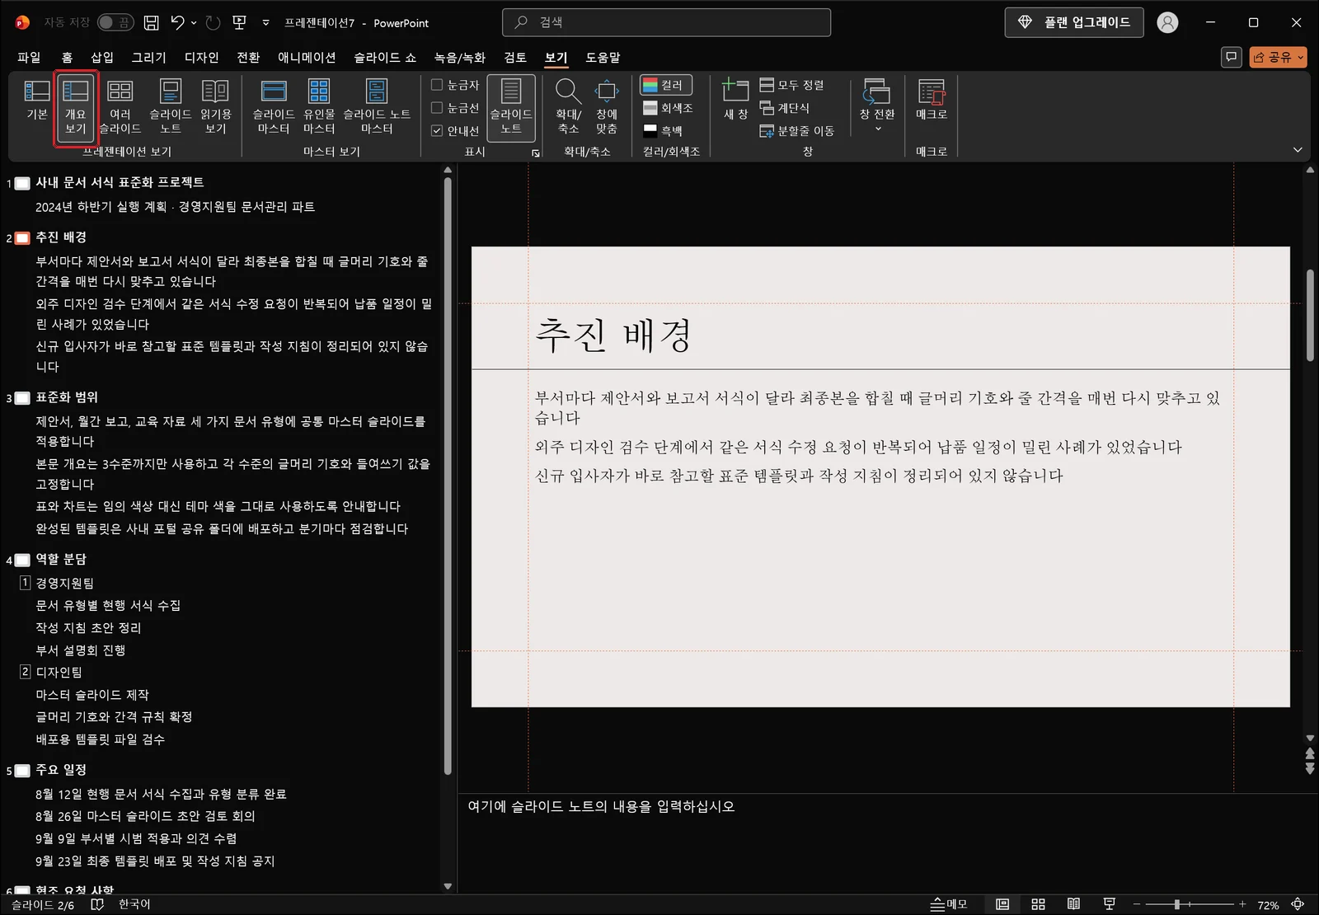Switch to Insert (삽입) tab
Screen dimensions: 1319x915
click(102, 57)
